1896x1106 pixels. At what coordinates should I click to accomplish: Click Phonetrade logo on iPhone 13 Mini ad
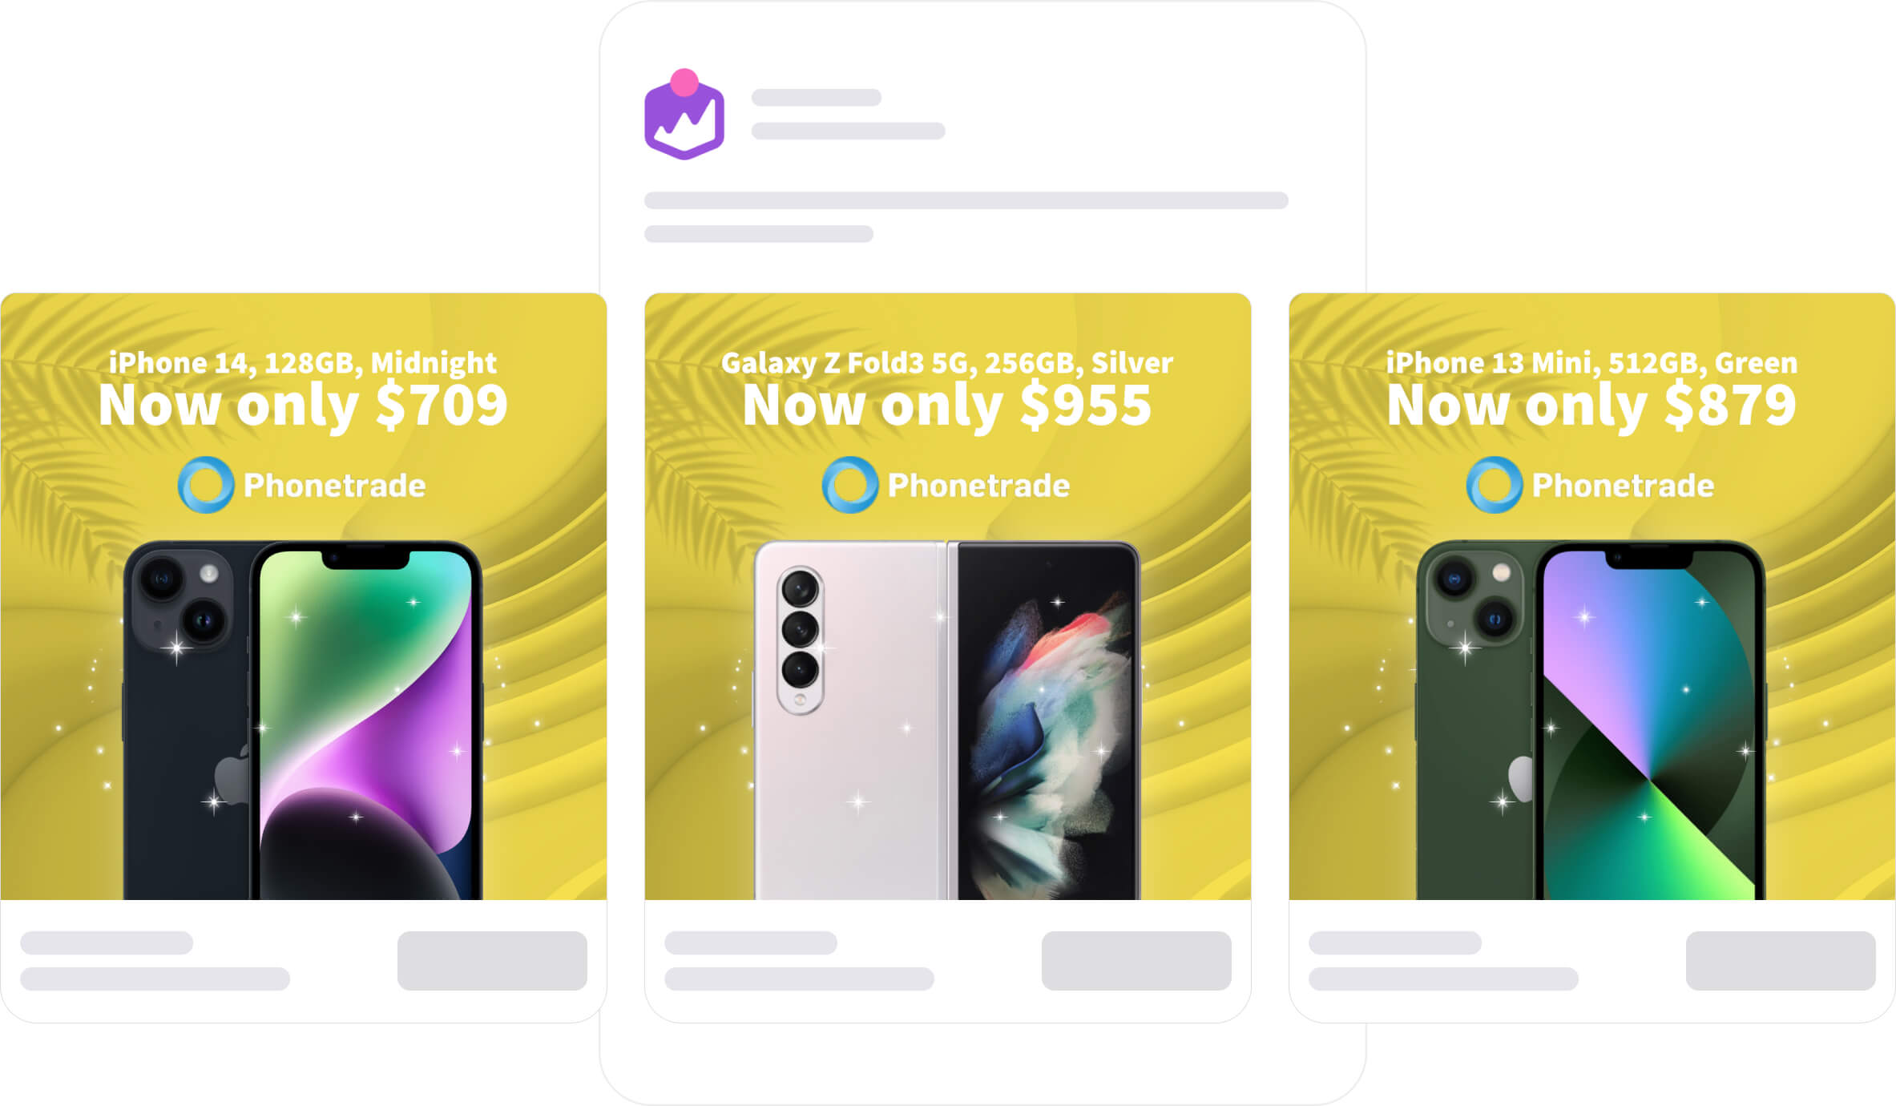1590,485
